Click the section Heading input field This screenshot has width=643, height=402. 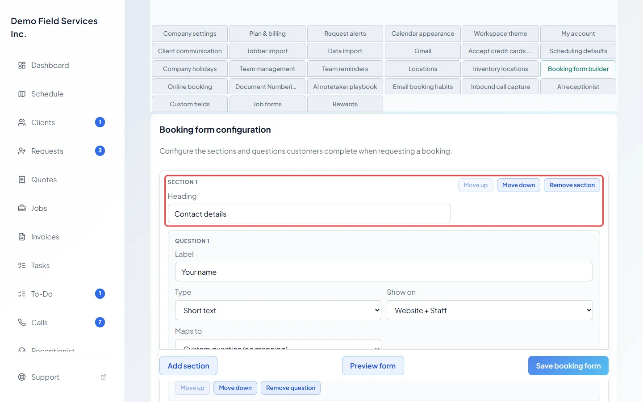coord(309,214)
